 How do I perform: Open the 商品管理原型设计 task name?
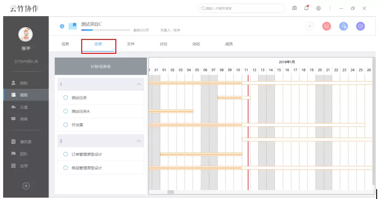[87, 168]
